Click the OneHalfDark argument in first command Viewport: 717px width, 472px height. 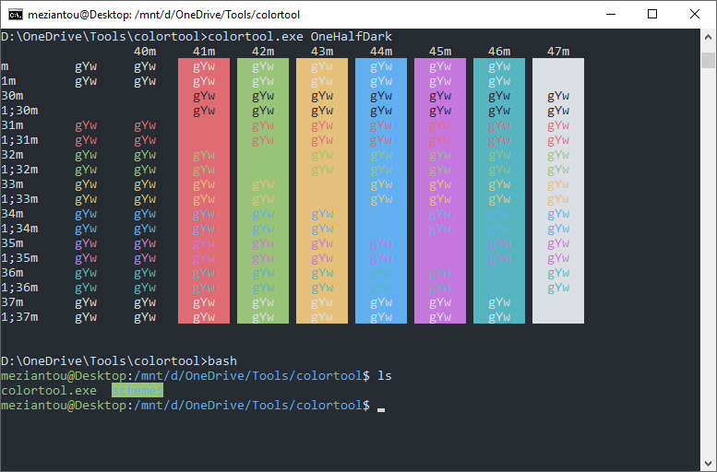(351, 36)
